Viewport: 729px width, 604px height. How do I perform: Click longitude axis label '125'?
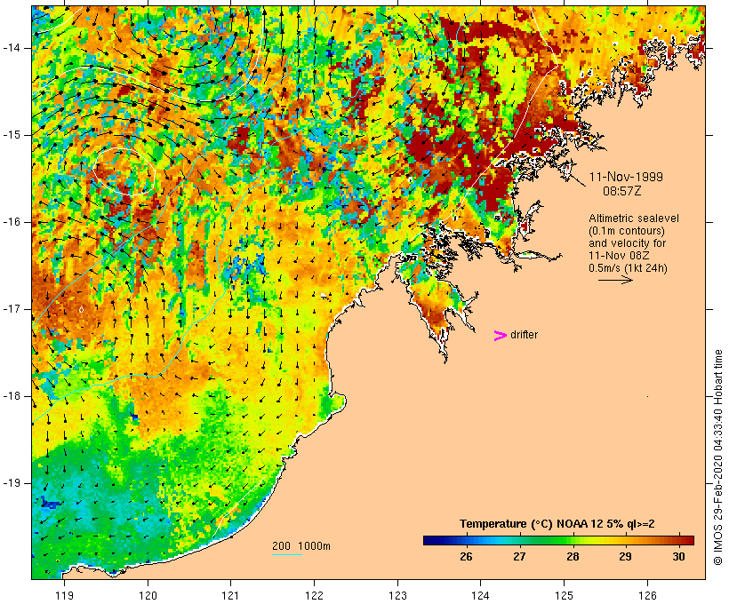[565, 595]
